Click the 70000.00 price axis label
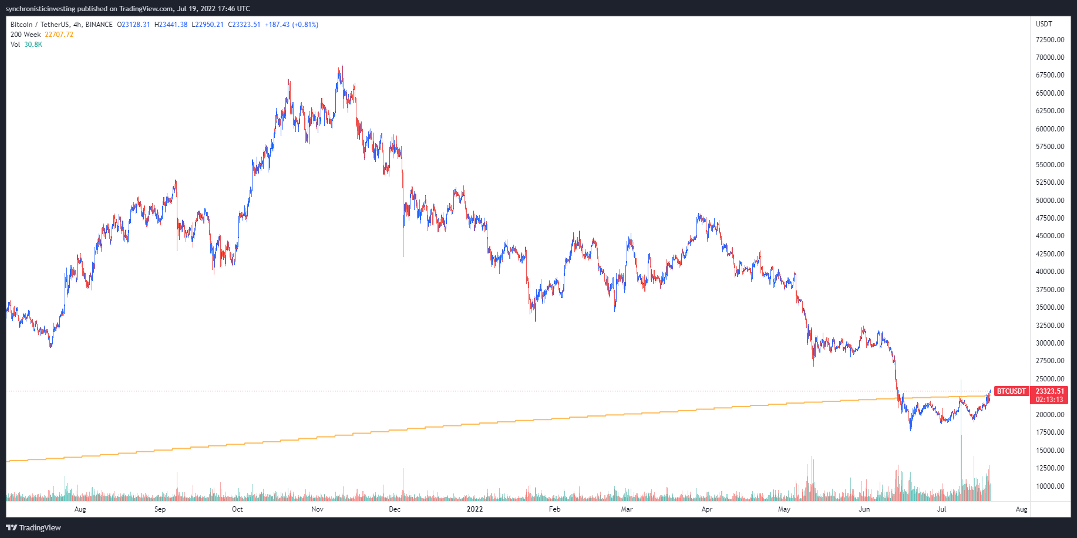Image resolution: width=1077 pixels, height=538 pixels. point(1049,57)
